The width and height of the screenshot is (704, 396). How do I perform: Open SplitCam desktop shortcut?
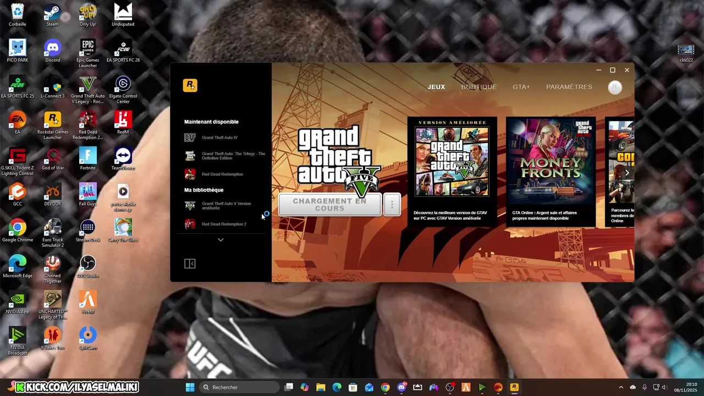click(x=88, y=338)
